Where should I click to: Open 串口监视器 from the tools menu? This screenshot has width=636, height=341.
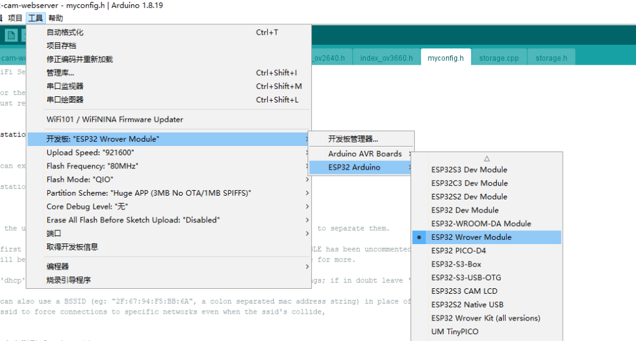point(65,86)
